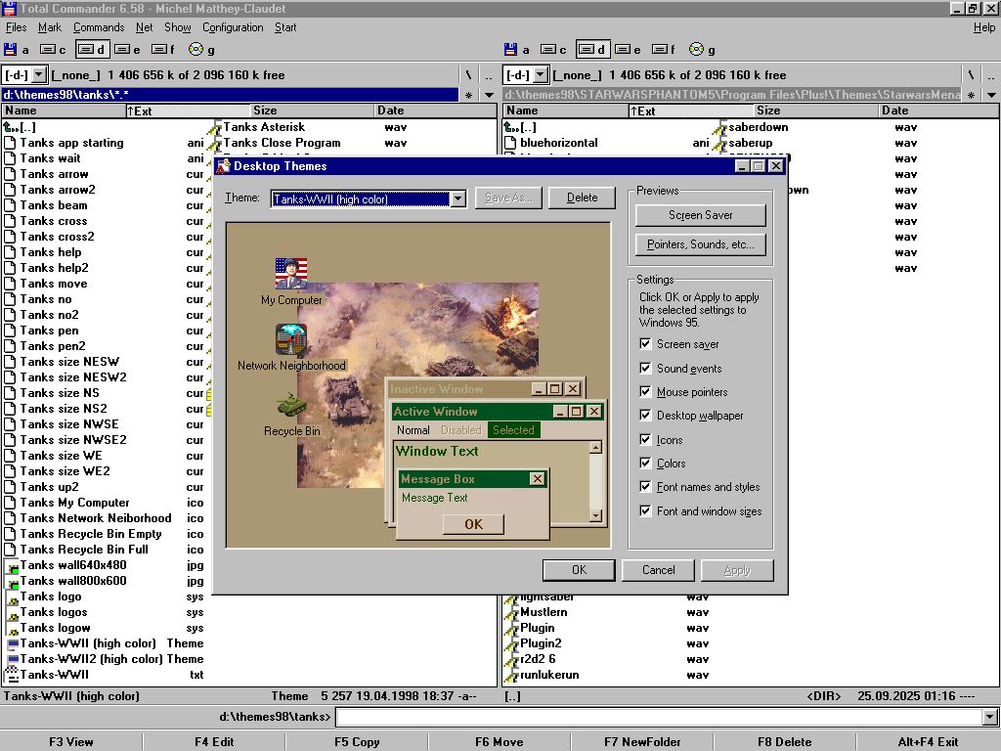Click the Network Neighborhood preview icon

(x=291, y=339)
